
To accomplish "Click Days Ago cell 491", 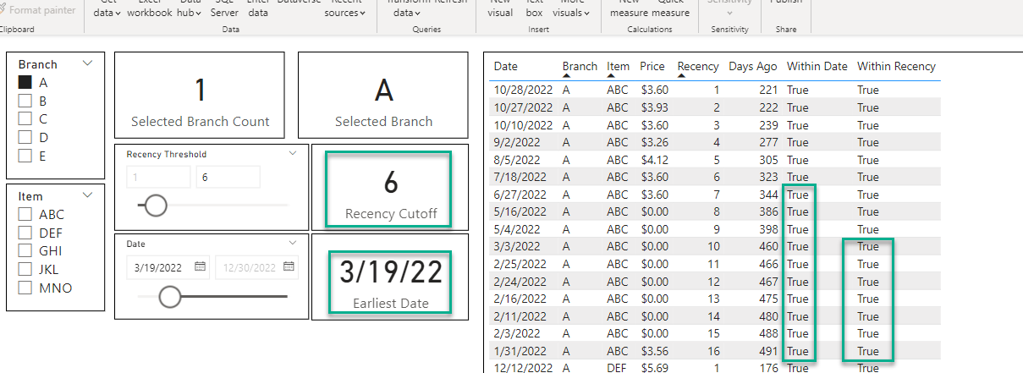I will [x=767, y=351].
